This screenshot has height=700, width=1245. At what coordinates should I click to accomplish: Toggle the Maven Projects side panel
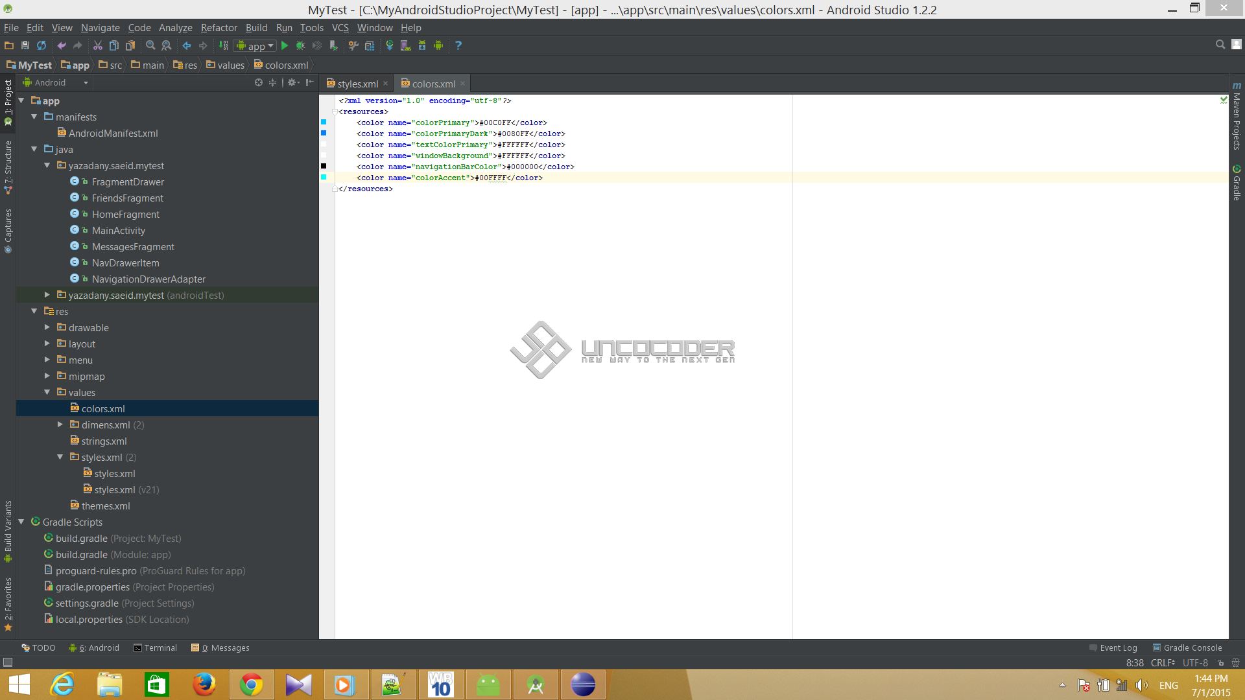pos(1237,117)
